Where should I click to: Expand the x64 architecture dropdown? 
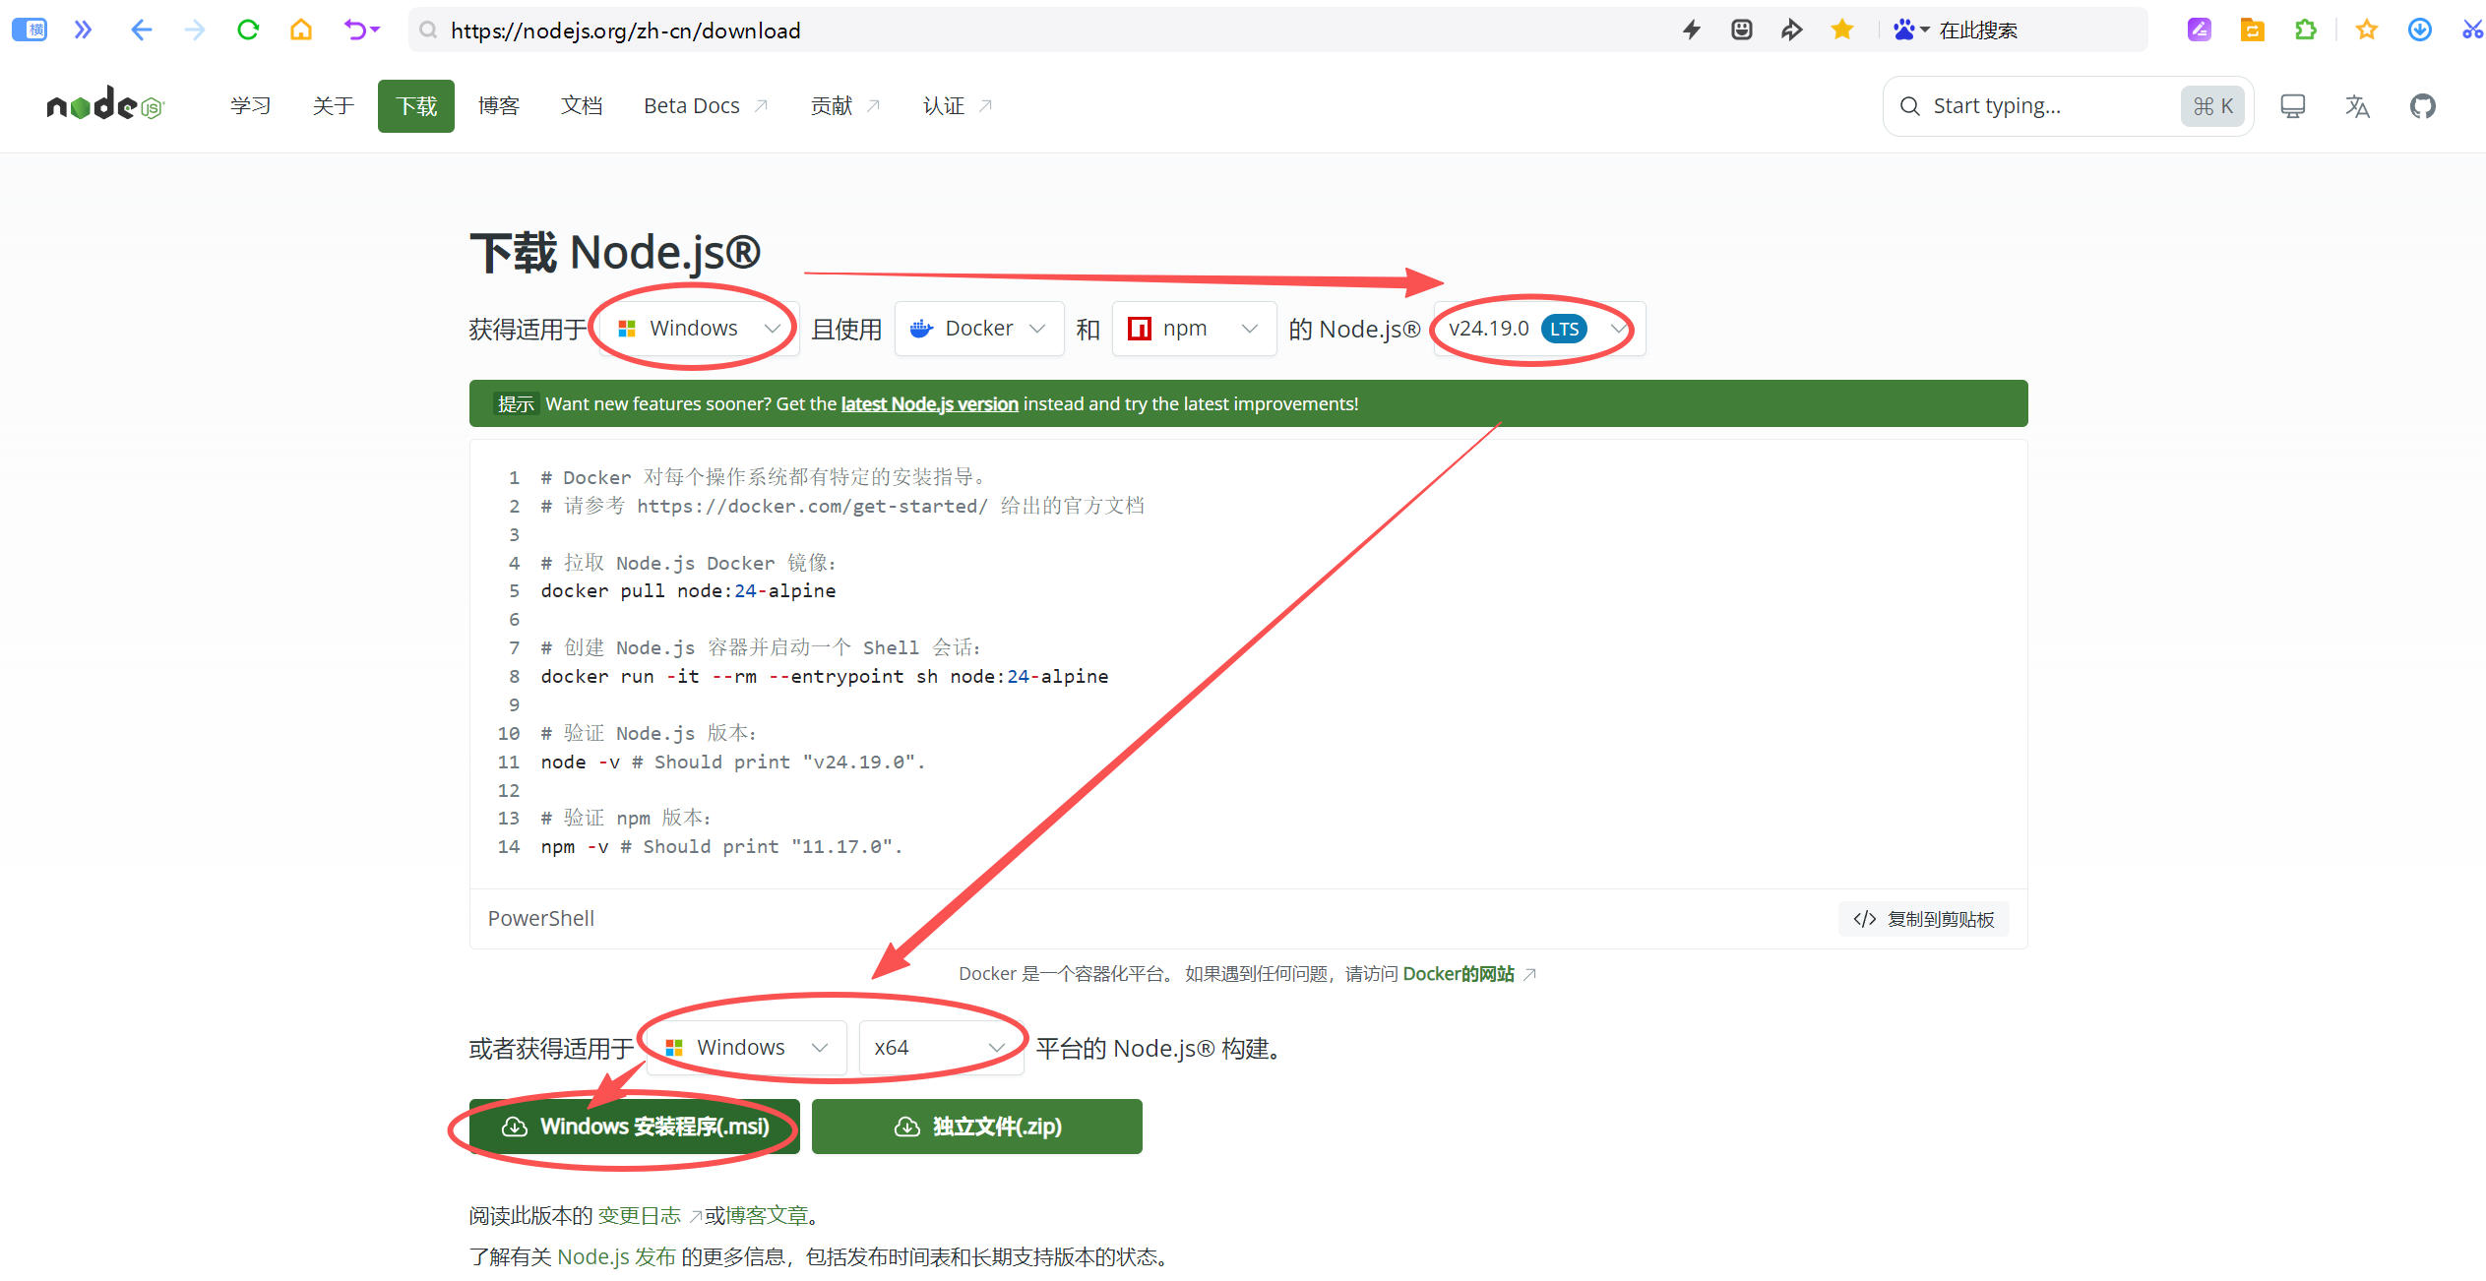click(x=940, y=1048)
